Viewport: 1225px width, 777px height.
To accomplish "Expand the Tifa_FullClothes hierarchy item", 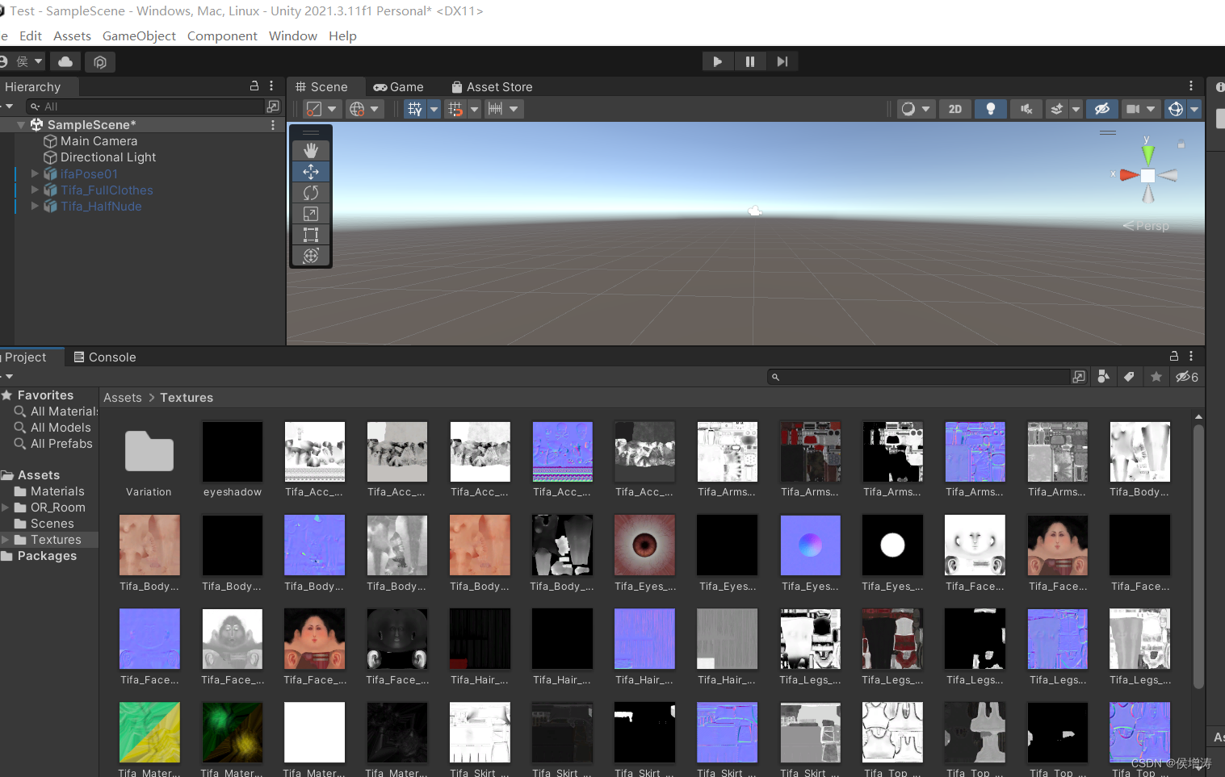I will tap(35, 190).
